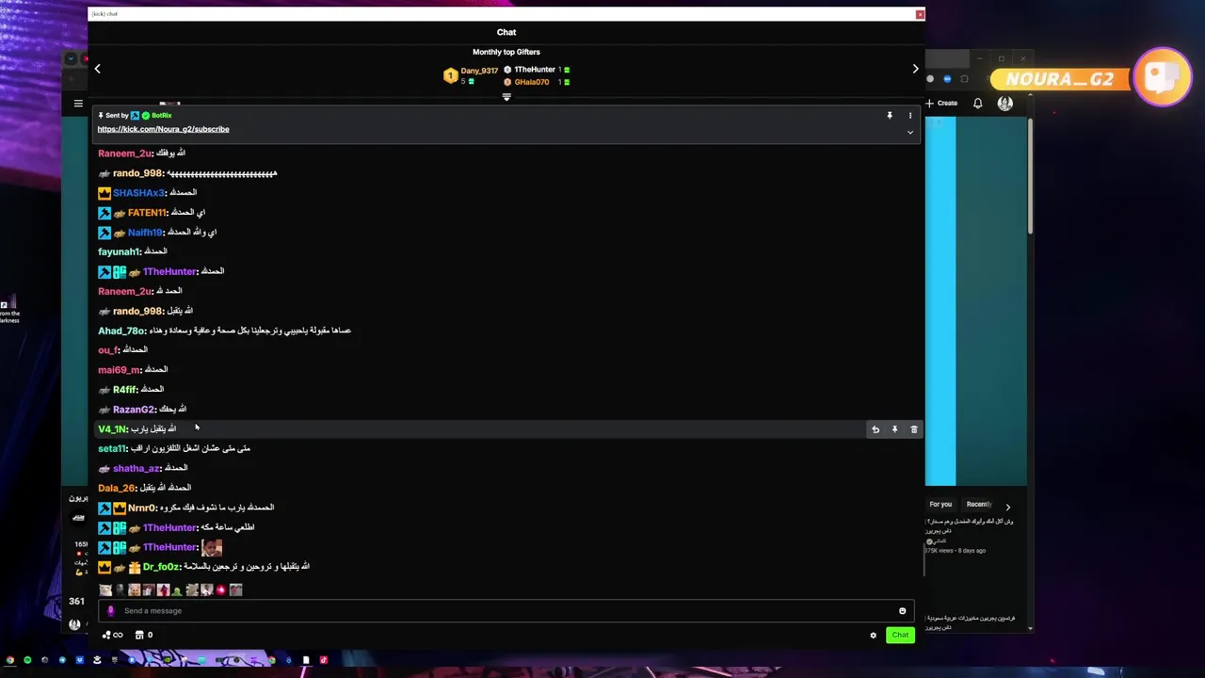The height and width of the screenshot is (678, 1205).
Task: Open hamburger menu in background window
Action: pos(78,104)
